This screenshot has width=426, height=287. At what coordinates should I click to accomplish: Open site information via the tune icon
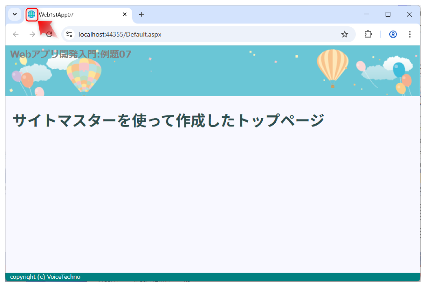[x=69, y=34]
